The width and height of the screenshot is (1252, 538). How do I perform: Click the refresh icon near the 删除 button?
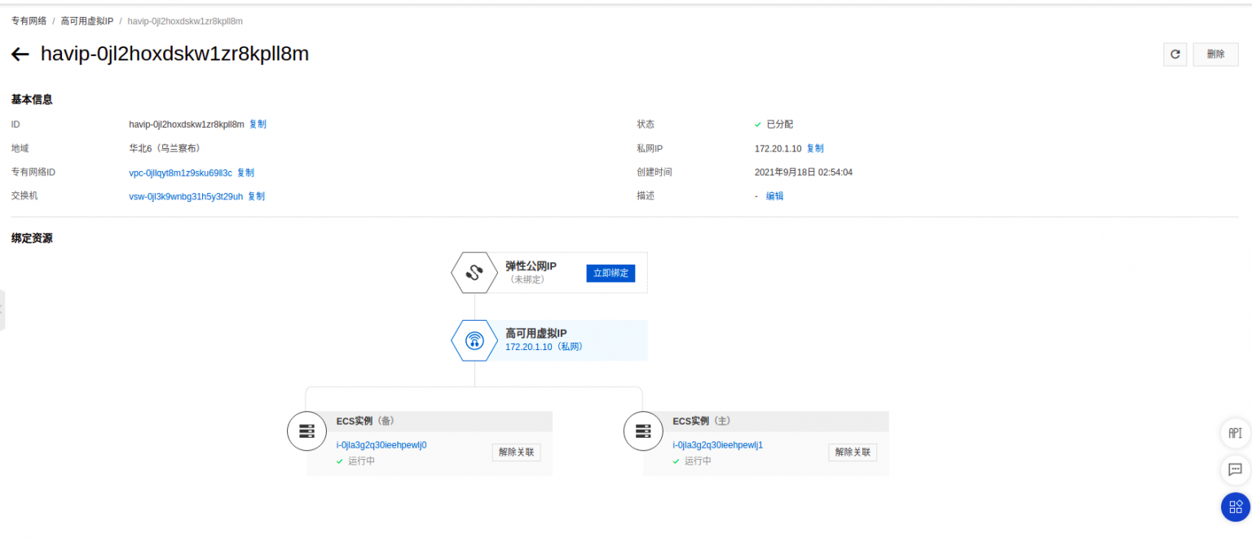(1175, 54)
